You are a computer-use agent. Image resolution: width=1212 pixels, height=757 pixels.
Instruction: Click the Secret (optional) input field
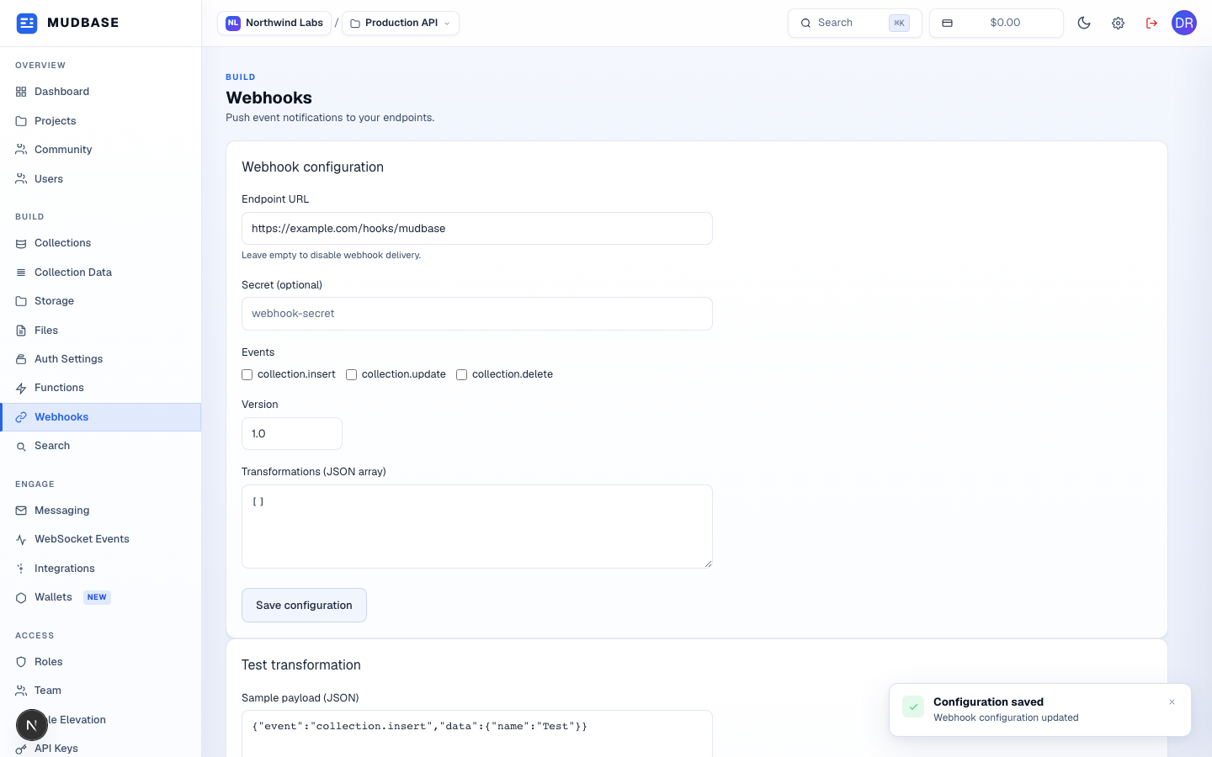click(477, 314)
